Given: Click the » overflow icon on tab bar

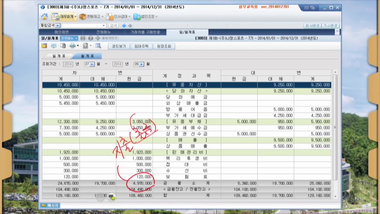Looking at the screenshot, I should pos(337,31).
